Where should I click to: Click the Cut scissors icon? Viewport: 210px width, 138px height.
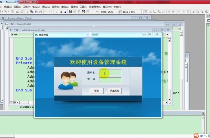point(27,12)
